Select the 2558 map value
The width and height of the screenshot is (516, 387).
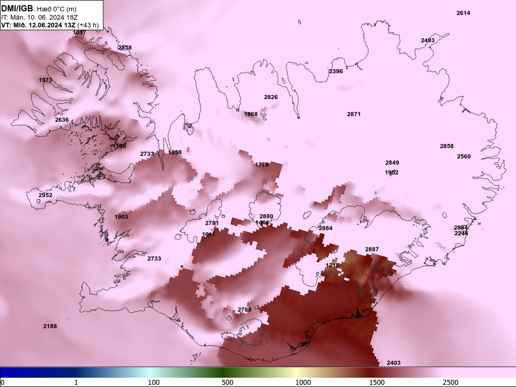pos(125,47)
